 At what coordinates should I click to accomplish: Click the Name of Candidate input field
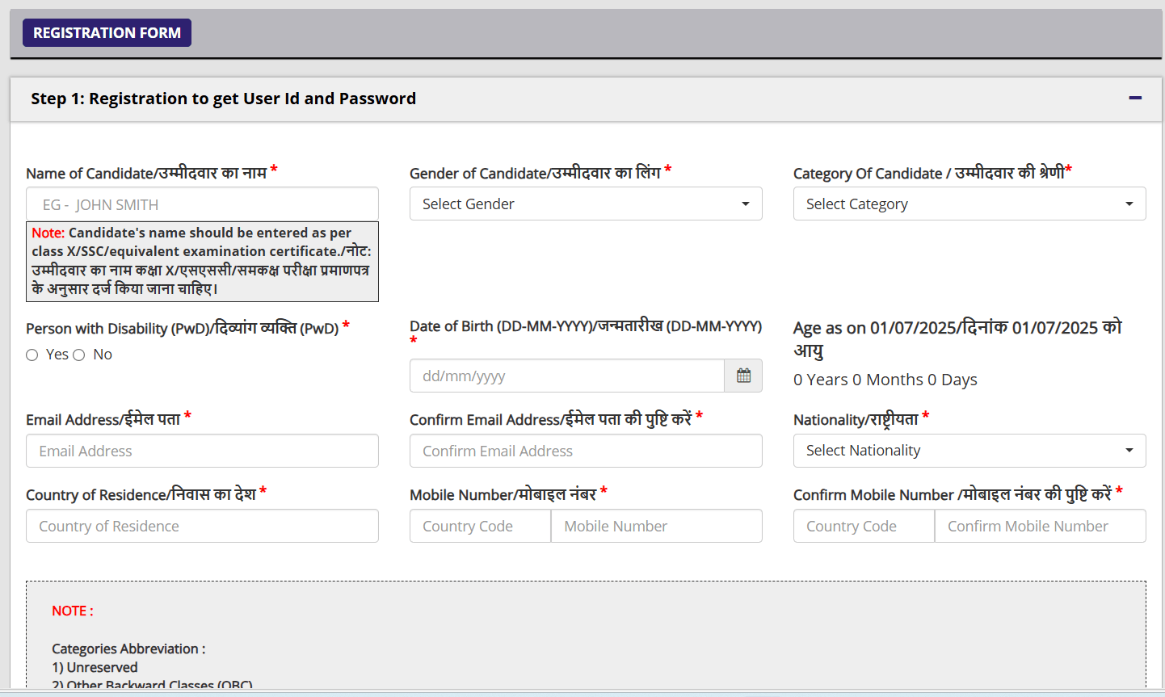pyautogui.click(x=202, y=204)
